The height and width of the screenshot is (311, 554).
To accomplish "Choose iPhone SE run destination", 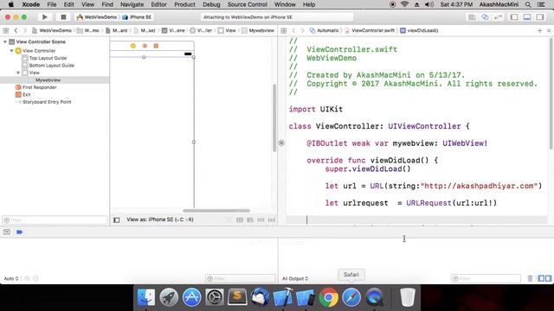I will pyautogui.click(x=137, y=17).
